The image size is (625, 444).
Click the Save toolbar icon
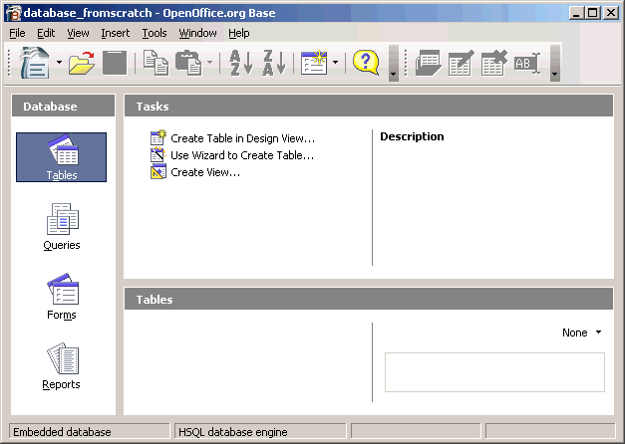[115, 63]
